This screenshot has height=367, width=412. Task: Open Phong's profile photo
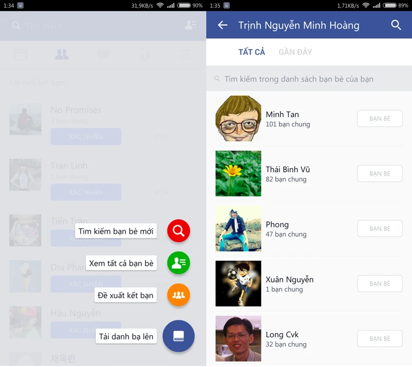pyautogui.click(x=239, y=228)
